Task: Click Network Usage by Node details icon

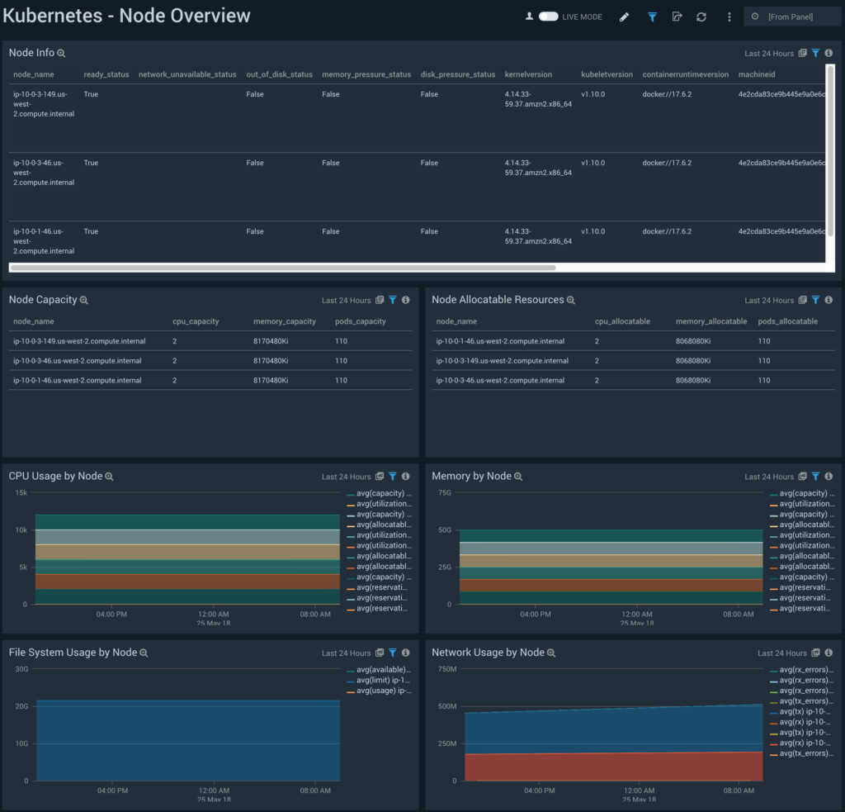Action: click(x=816, y=653)
